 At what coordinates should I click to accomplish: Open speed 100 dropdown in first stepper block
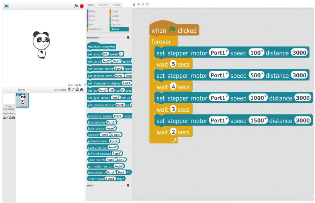coord(256,53)
